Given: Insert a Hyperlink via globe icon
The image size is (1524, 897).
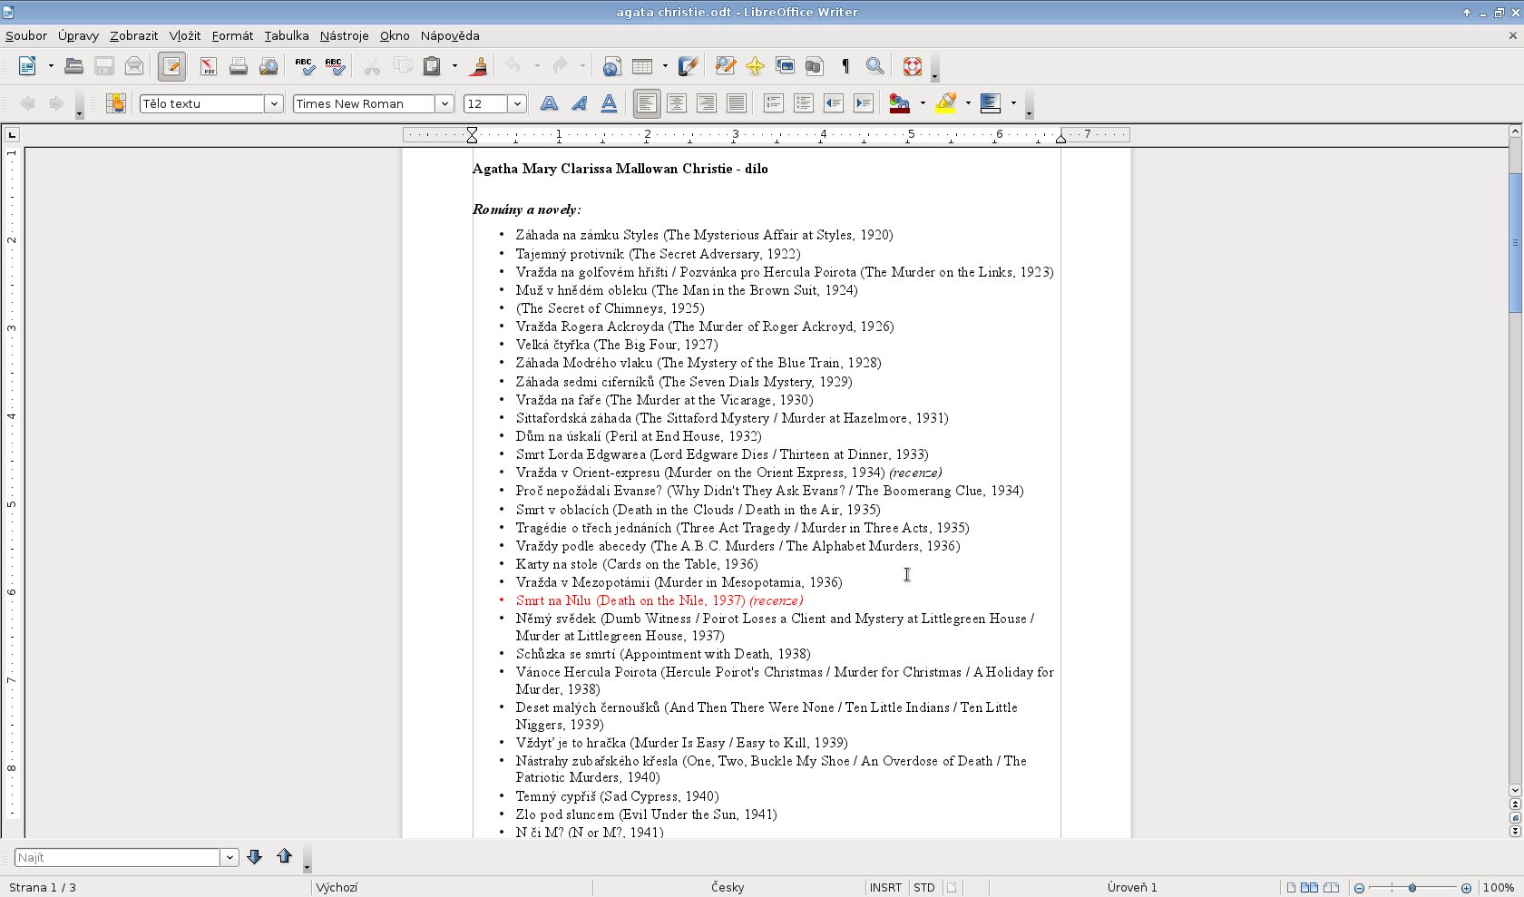Looking at the screenshot, I should click(612, 66).
